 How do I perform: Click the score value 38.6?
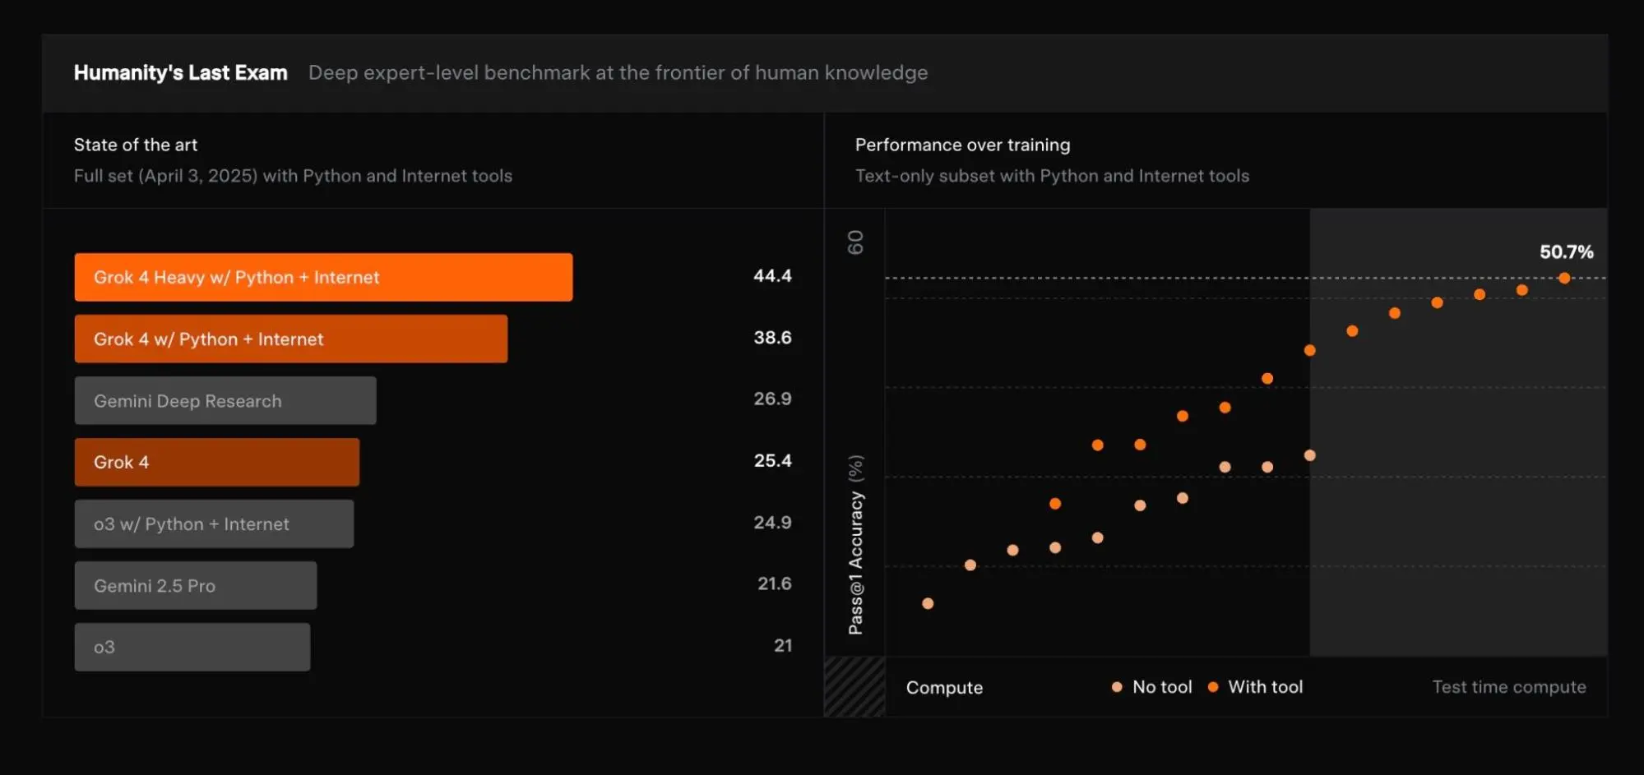(772, 338)
